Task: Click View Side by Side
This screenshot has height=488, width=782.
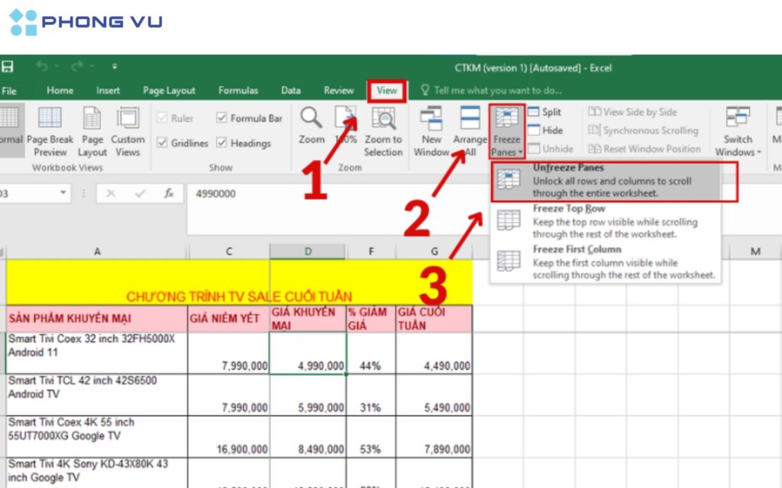Action: click(632, 112)
